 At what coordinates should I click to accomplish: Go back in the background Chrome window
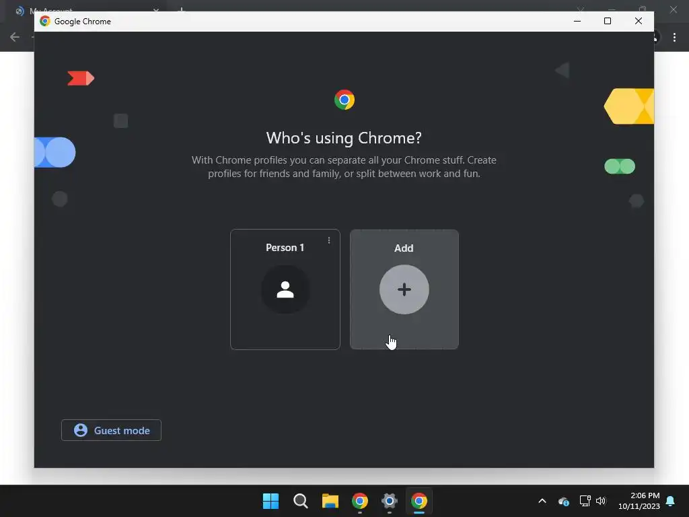click(x=15, y=38)
